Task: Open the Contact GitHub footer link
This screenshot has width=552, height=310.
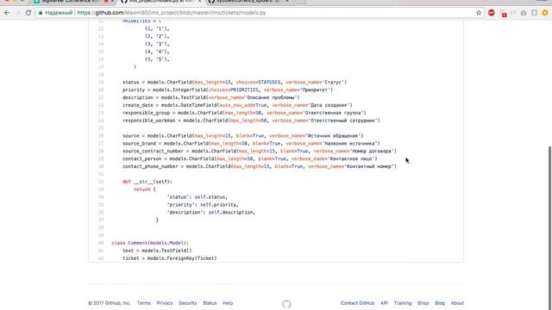Action: (x=357, y=303)
